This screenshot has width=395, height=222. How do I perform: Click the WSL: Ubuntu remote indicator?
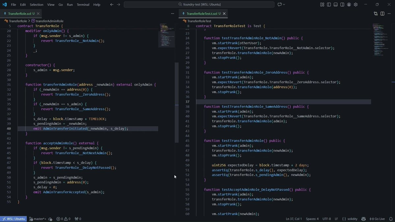click(x=13, y=219)
